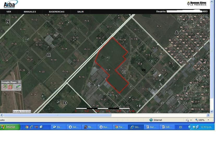
Task: Click the Arba logo in the top left
Action: 9,4
